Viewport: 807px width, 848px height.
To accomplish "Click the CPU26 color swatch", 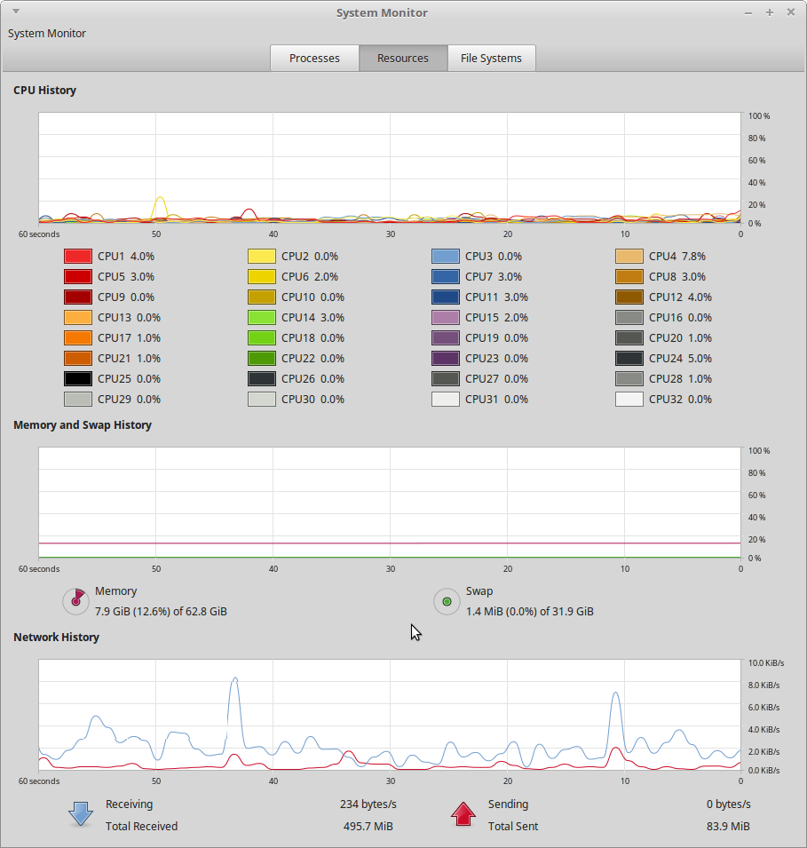I will pos(262,379).
